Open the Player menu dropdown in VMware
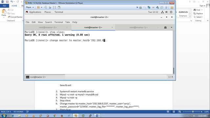Viewport: 210px width, 118px height. click(x=30, y=7)
